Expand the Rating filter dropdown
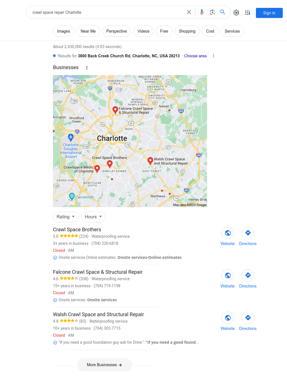287x378 pixels. click(x=66, y=217)
